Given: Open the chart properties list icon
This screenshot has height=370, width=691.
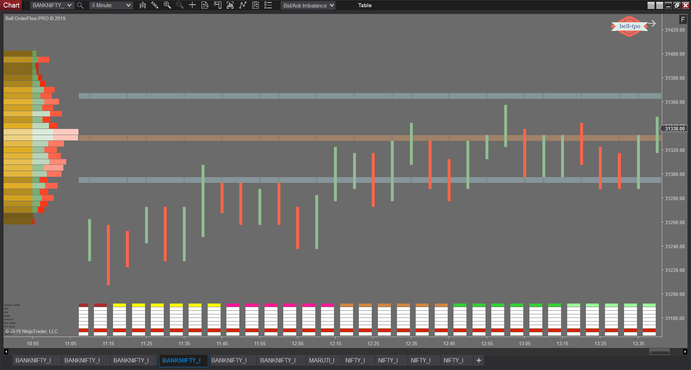Looking at the screenshot, I should click(268, 5).
